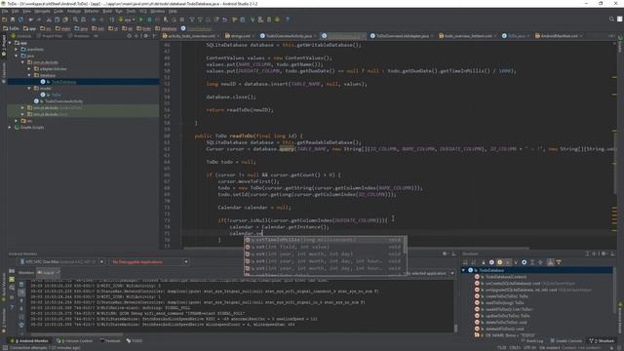The image size is (624, 351).
Task: Click the logcat horizontal scrollbar
Action: point(77,334)
